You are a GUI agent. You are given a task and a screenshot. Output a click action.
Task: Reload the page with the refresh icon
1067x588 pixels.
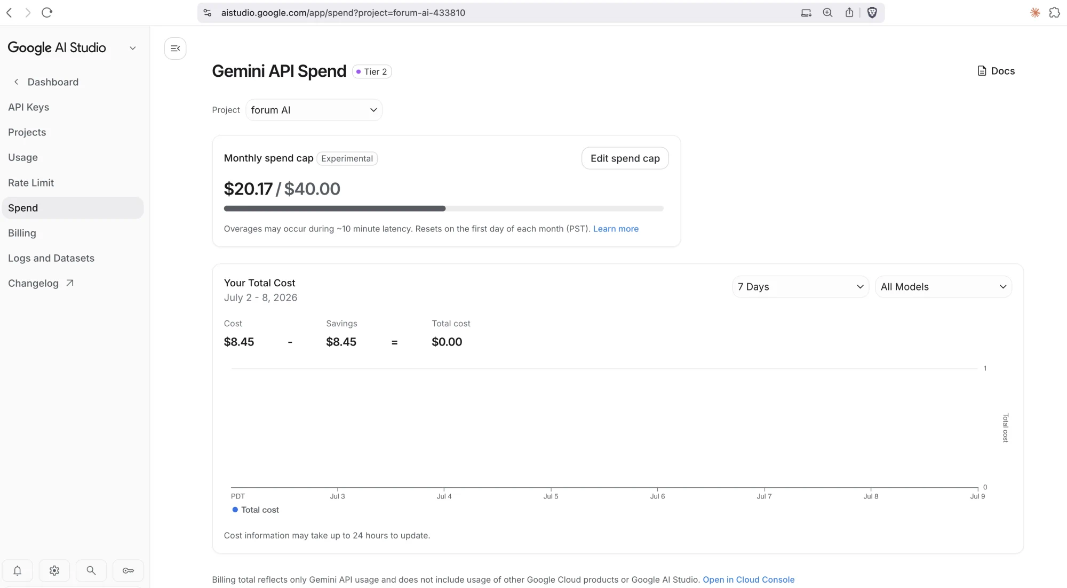[47, 13]
